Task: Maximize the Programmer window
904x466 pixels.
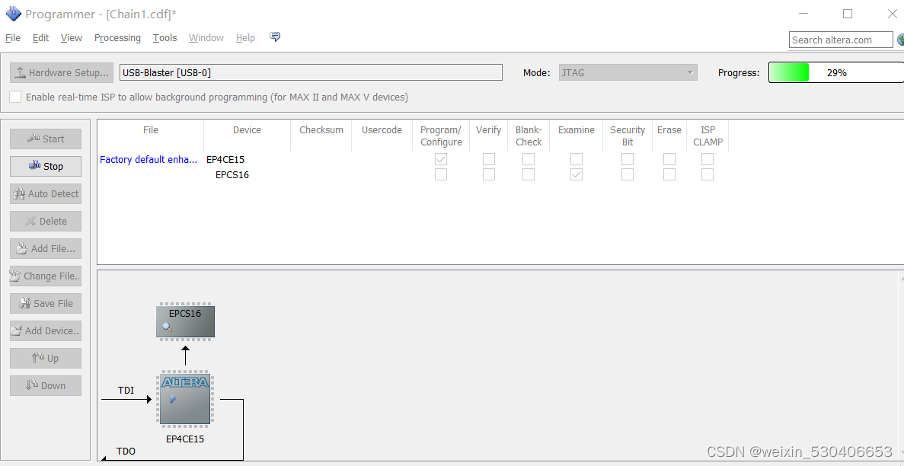Action: click(x=847, y=13)
